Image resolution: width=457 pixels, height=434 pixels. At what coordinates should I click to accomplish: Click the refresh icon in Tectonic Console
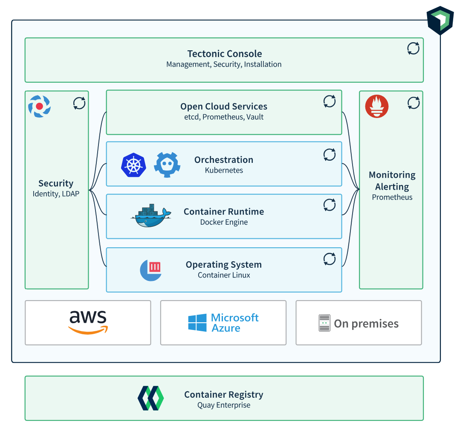coord(413,49)
